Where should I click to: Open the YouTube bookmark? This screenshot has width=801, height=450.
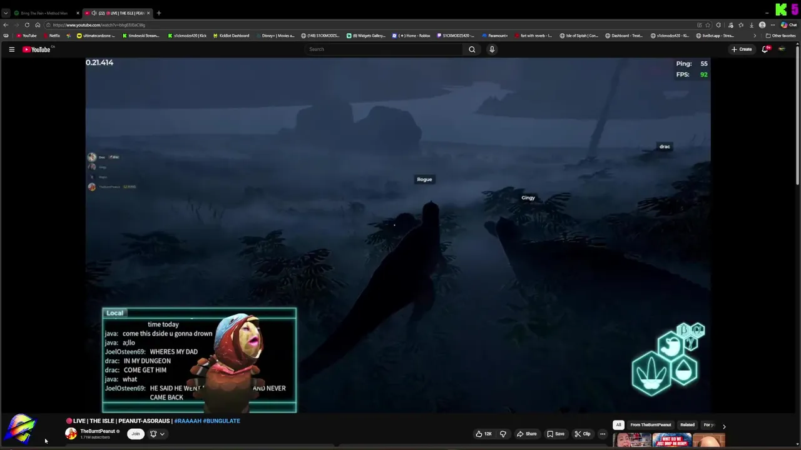[x=27, y=36]
